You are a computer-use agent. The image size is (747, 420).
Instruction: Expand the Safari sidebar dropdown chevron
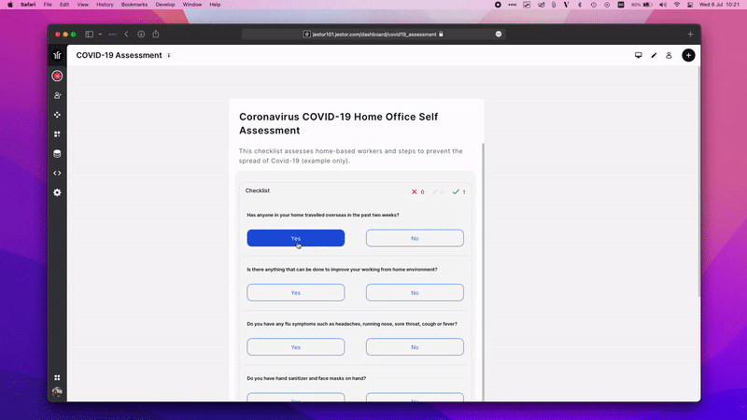(100, 35)
